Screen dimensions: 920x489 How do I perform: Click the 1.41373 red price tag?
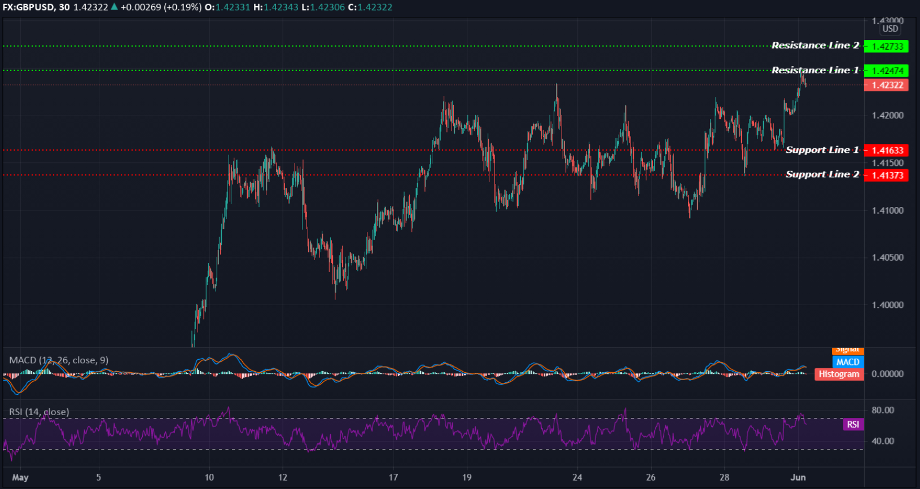point(886,175)
